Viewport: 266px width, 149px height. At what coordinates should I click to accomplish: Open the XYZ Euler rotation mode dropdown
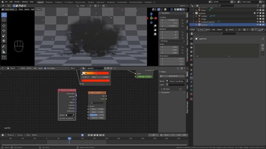[x=172, y=41]
